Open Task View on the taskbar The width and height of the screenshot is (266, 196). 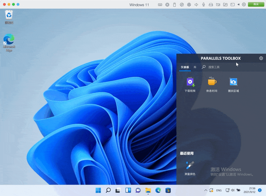coord(118,190)
